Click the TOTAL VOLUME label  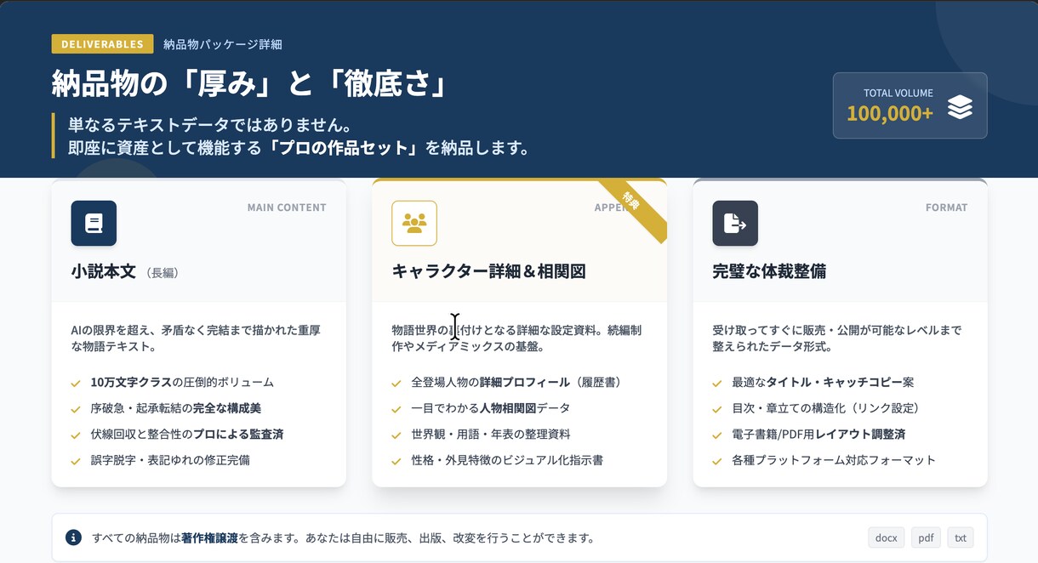point(898,94)
